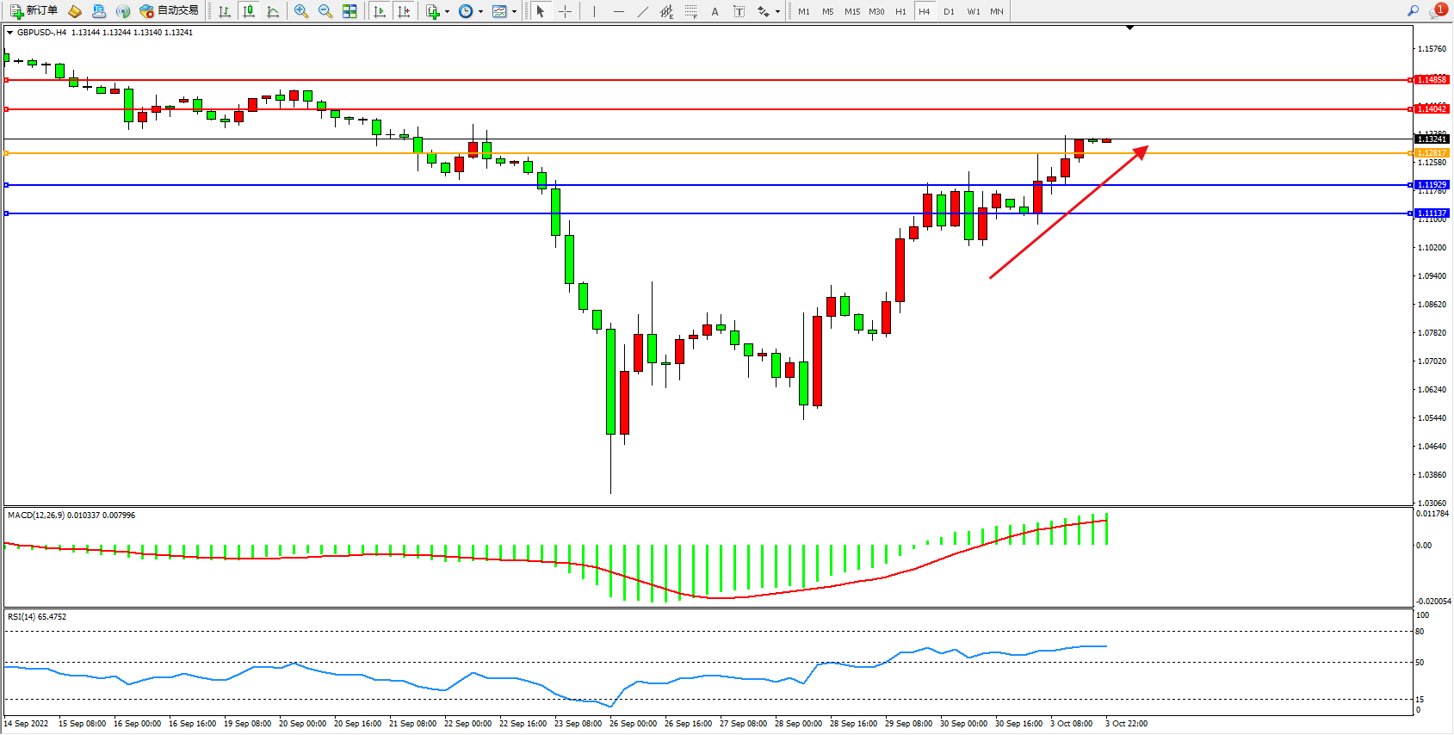1454x735 pixels.
Task: Switch to line chart mode
Action: (273, 11)
